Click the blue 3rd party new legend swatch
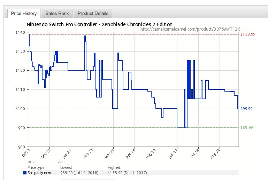Viewport: 268px width, 180px height. click(25, 173)
